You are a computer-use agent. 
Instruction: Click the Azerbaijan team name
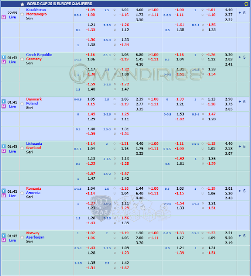pyautogui.click(x=35, y=237)
